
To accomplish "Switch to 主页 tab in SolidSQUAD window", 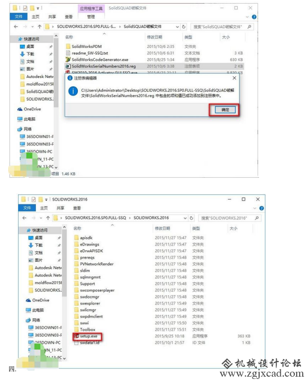I will coord(35,17).
